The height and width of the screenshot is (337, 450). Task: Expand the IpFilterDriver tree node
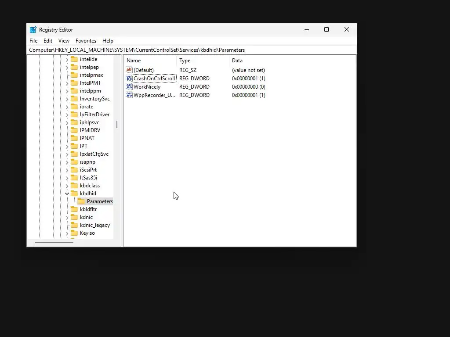click(67, 115)
